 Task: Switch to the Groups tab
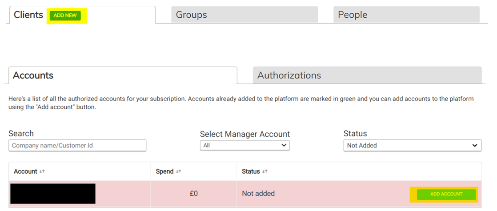click(244, 15)
